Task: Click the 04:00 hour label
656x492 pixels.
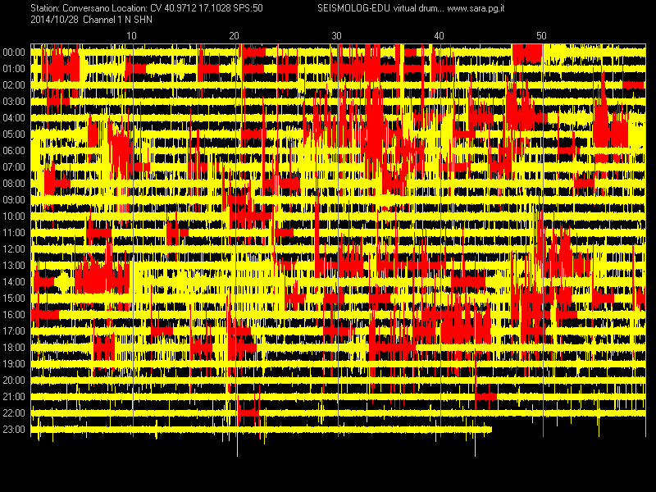Action: tap(14, 118)
